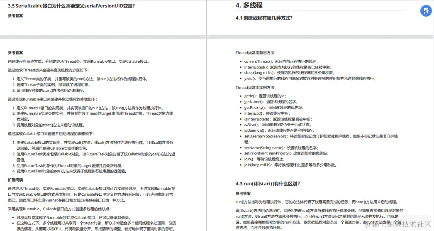Click bullet 'join(long millis)'
This screenshot has width=434, height=231.
pos(290,165)
